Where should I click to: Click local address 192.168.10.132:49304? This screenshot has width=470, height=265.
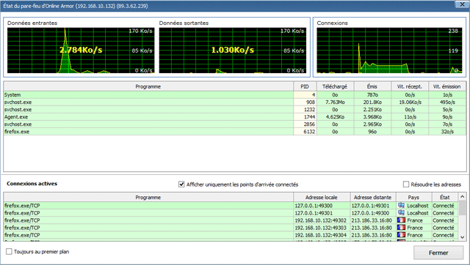tap(320, 235)
